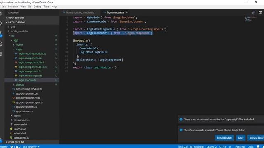
Task: Open changes compare icon in editor toolbar
Action: (x=254, y=12)
